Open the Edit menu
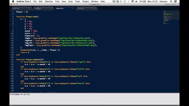 [40, 1]
